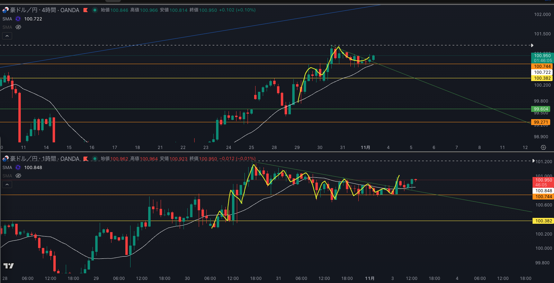Click the orange 100.744 price label on top chart

pyautogui.click(x=542, y=67)
